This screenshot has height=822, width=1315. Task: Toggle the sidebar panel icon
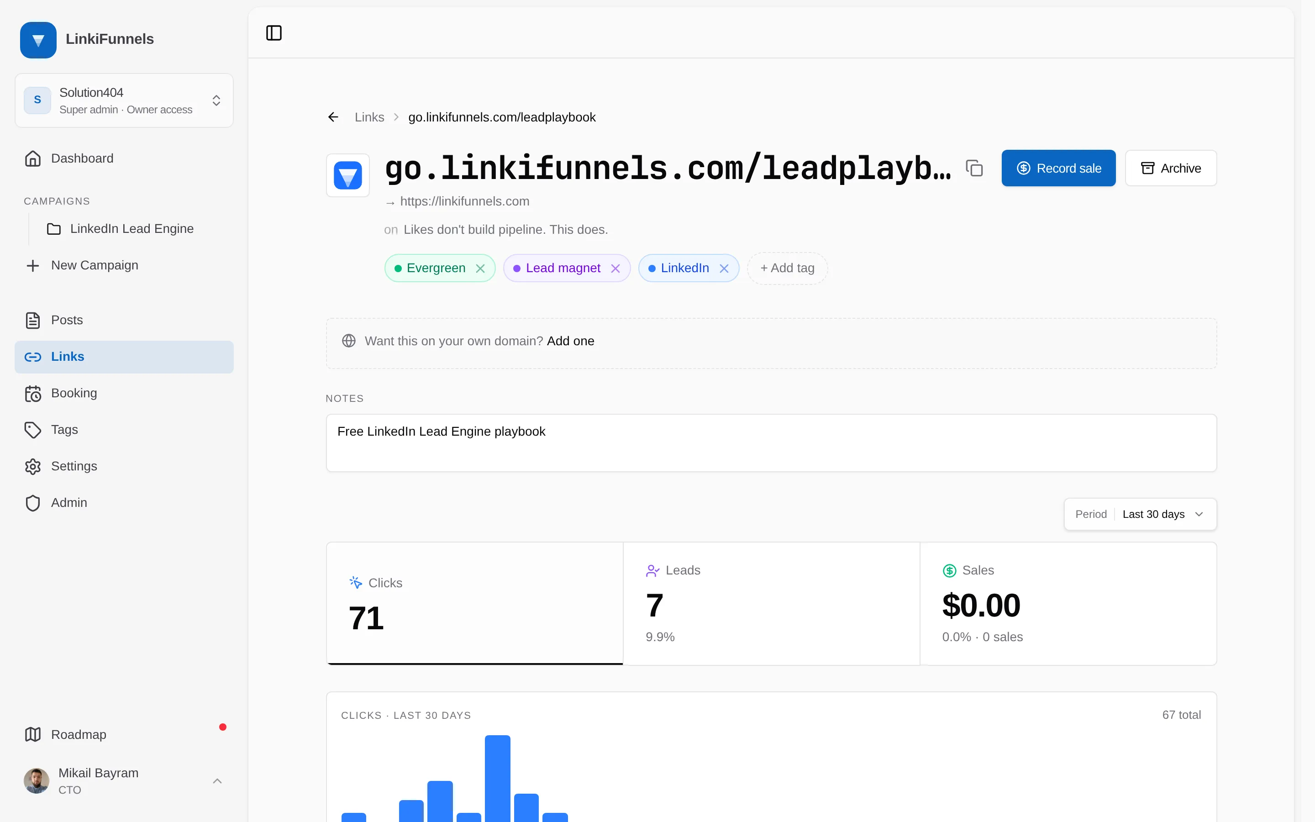pyautogui.click(x=274, y=33)
